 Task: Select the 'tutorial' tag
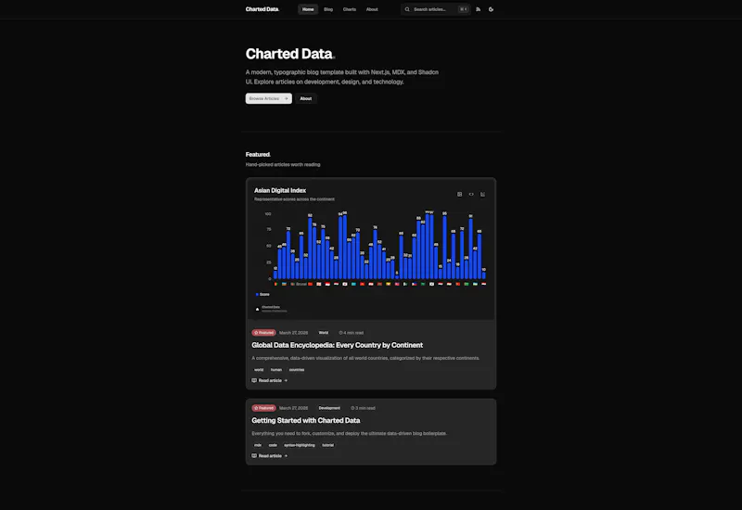(328, 445)
